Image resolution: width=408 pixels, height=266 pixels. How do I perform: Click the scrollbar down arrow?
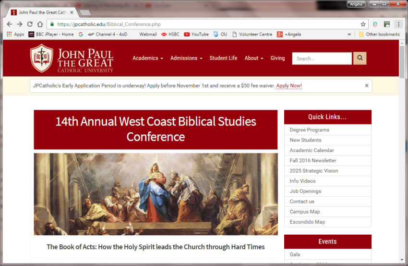pos(402,260)
